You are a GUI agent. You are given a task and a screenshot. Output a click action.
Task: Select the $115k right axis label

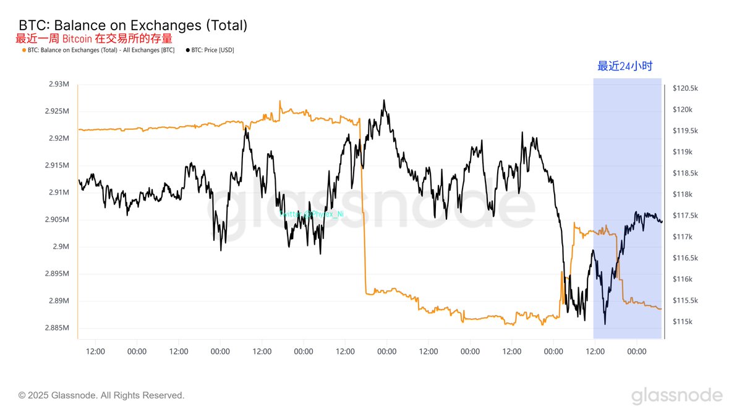tap(683, 322)
